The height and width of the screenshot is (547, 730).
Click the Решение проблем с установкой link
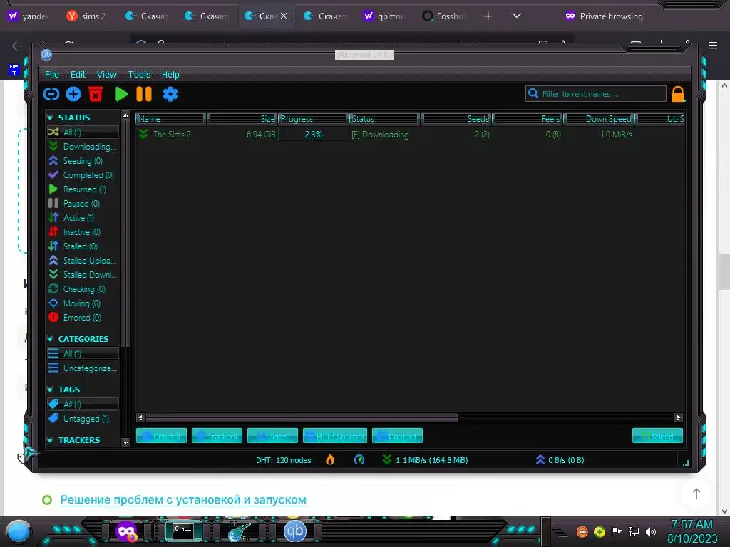(183, 499)
